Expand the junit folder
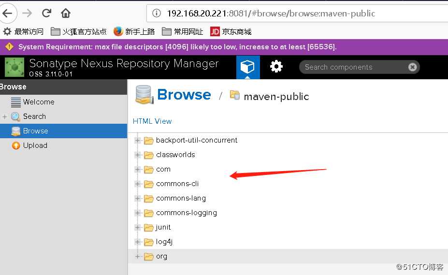The image size is (448, 275). pos(137,228)
